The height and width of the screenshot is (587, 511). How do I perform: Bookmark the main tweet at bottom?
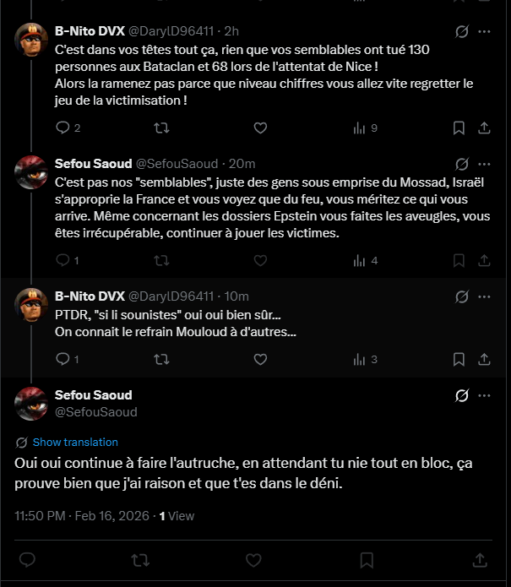point(367,560)
